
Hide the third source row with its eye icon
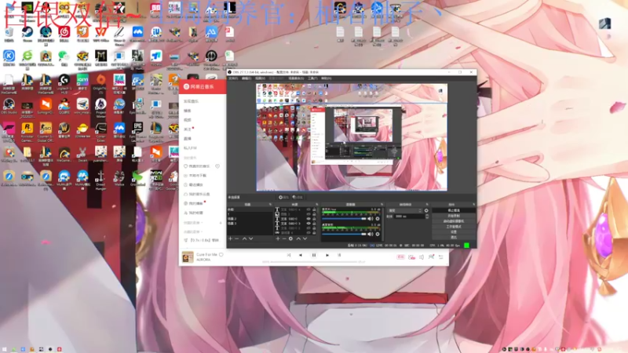(309, 219)
